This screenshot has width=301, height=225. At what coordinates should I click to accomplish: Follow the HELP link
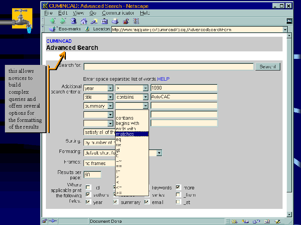tap(163, 79)
